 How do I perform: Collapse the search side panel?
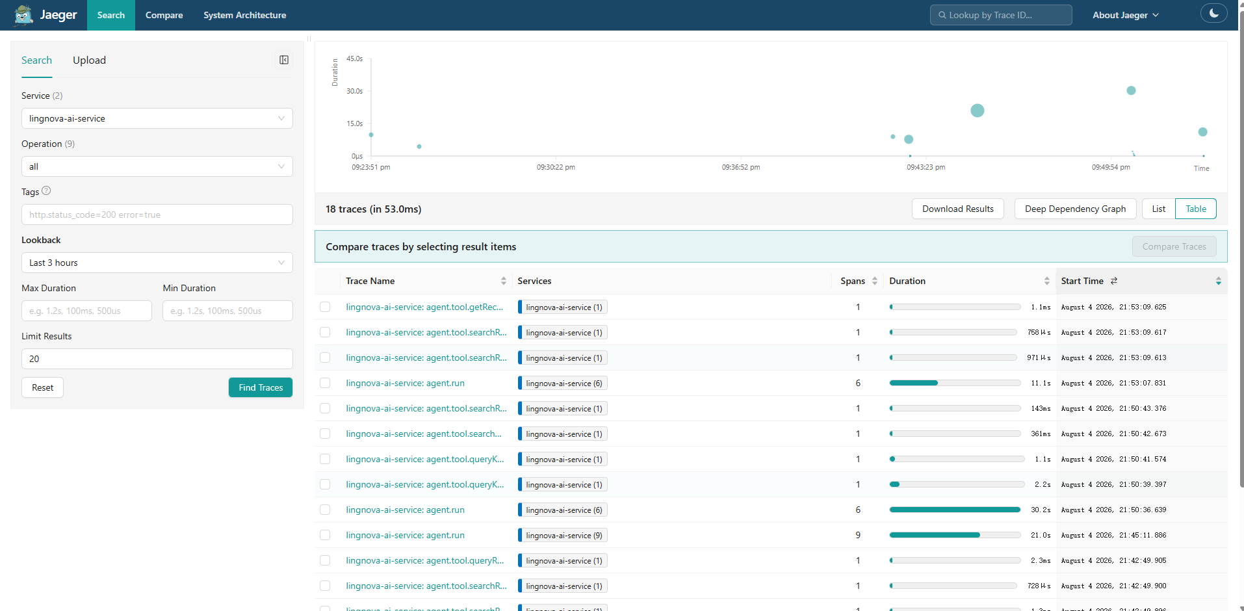[284, 60]
